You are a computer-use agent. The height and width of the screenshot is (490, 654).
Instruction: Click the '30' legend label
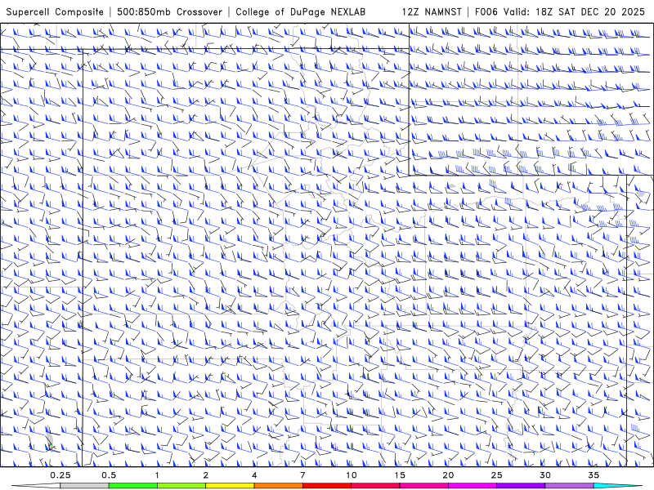pyautogui.click(x=544, y=475)
